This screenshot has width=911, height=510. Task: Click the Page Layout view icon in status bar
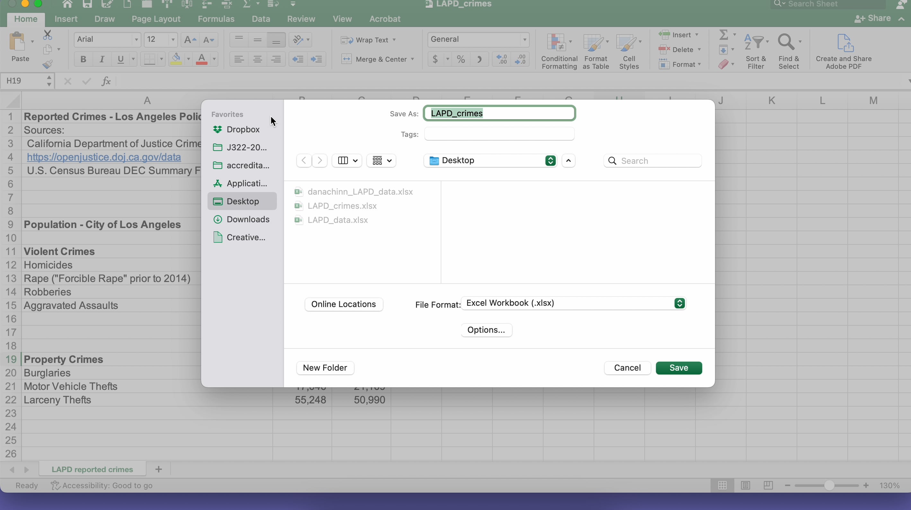746,485
